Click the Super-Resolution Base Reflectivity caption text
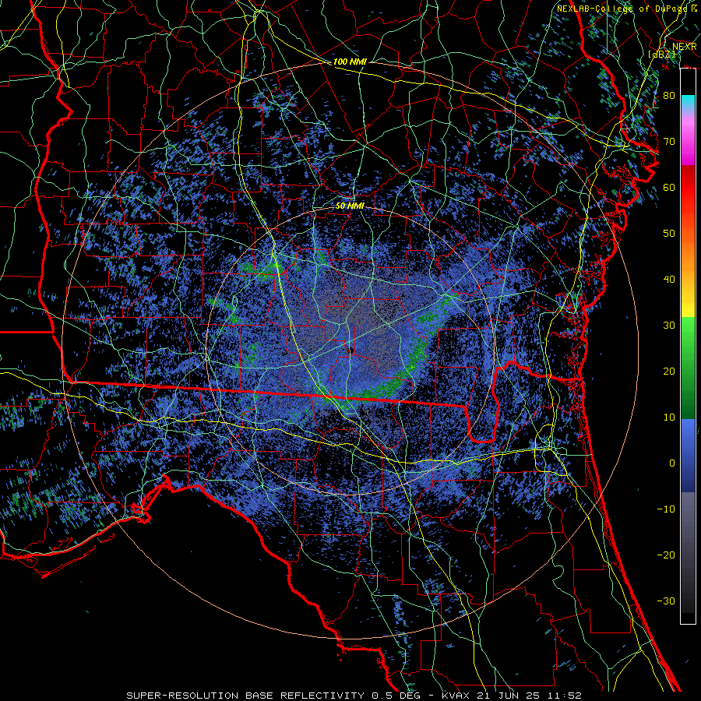This screenshot has width=701, height=701. (354, 696)
